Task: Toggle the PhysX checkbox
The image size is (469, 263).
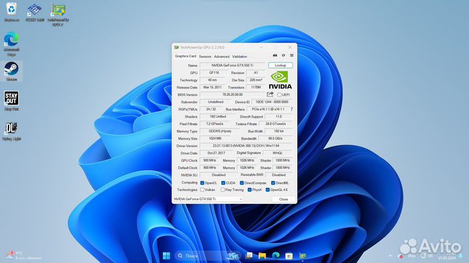Action: coord(249,190)
